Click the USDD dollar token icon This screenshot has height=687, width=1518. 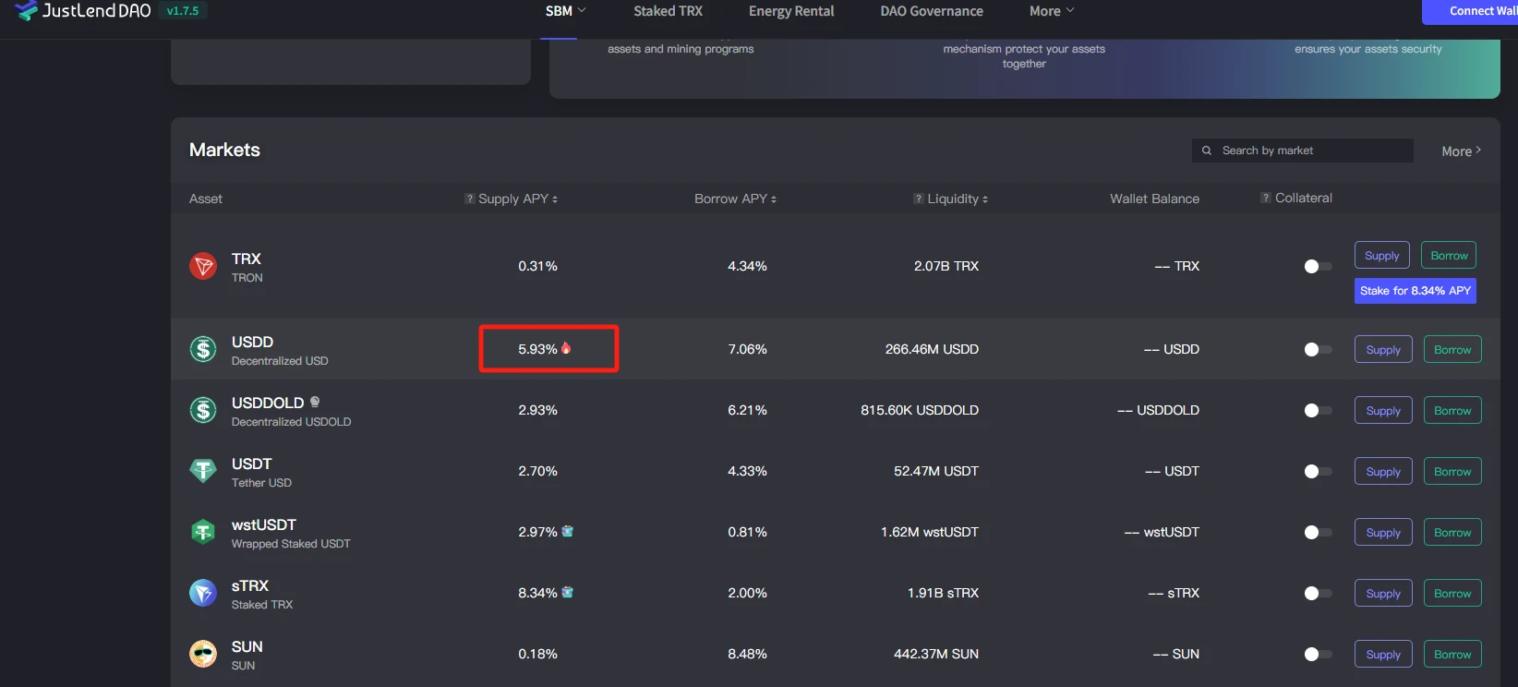coord(203,349)
